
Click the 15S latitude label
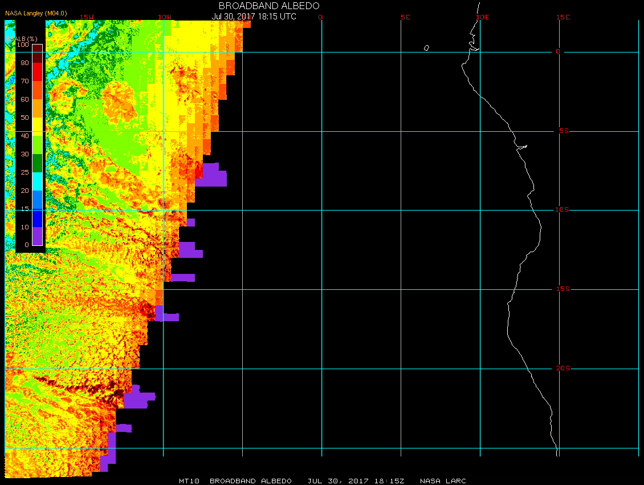[563, 289]
